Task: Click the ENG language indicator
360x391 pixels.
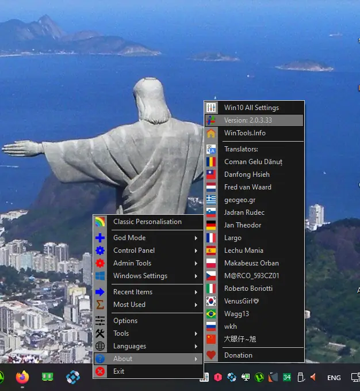Action: 334,378
